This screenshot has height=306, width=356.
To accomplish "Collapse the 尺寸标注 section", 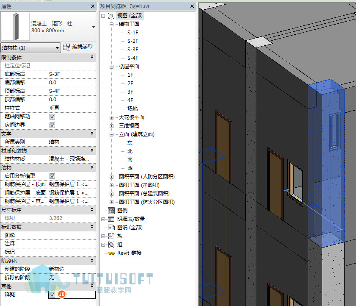I will [x=92, y=210].
